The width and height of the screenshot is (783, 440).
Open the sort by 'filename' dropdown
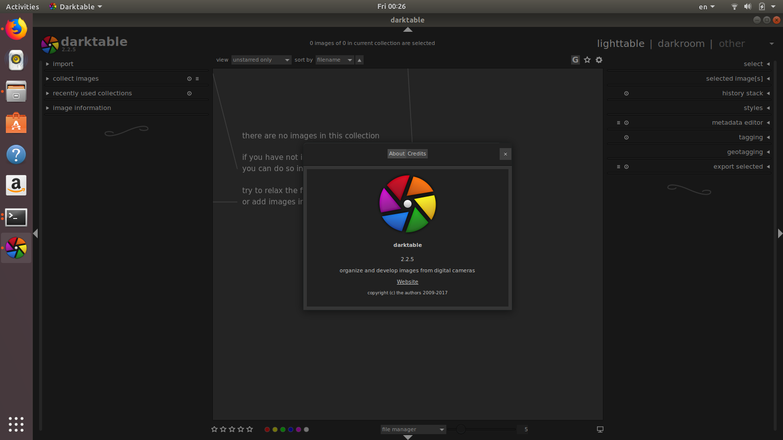(335, 60)
